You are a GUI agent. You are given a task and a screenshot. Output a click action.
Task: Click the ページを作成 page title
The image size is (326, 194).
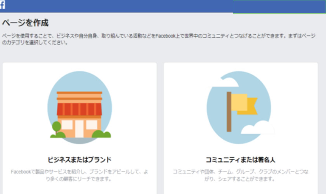coord(25,23)
